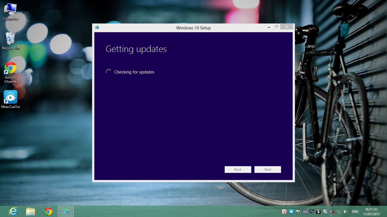Open File Explorer from the taskbar

31,211
